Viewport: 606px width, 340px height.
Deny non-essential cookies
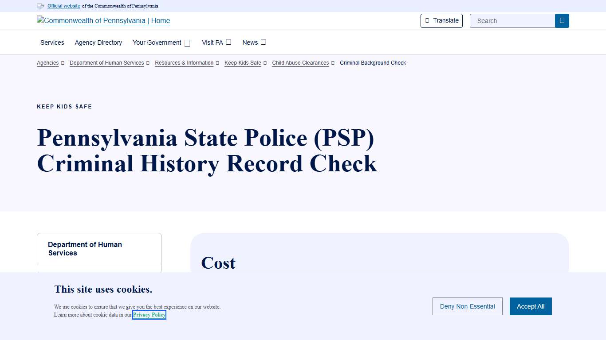[467, 306]
